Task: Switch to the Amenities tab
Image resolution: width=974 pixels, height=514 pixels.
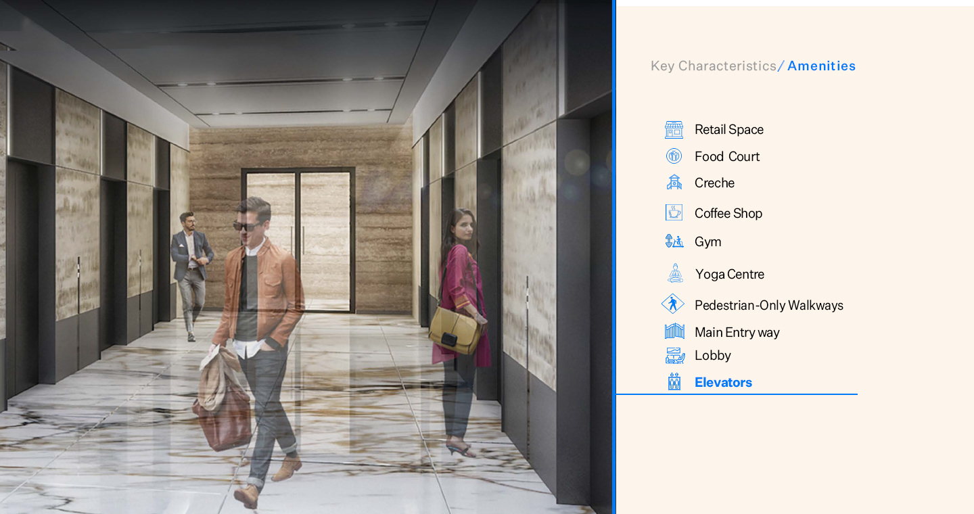Action: [822, 66]
